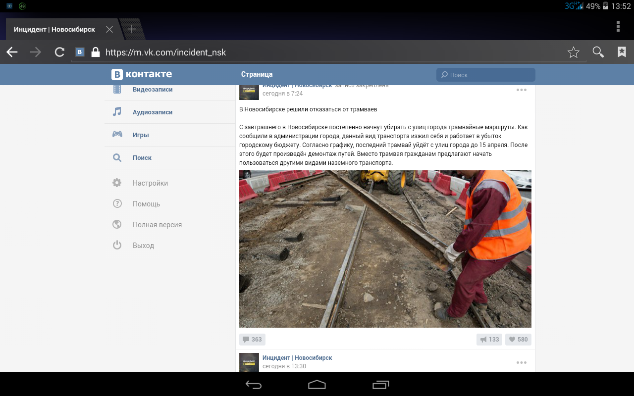Share the tram post via megaphone
634x396 pixels.
(489, 340)
